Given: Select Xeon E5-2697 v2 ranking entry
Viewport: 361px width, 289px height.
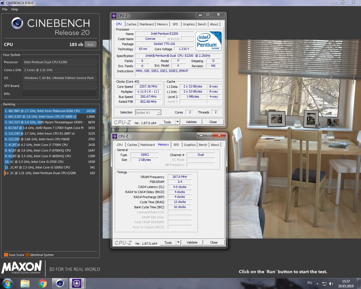Looking at the screenshot, I should (x=50, y=133).
